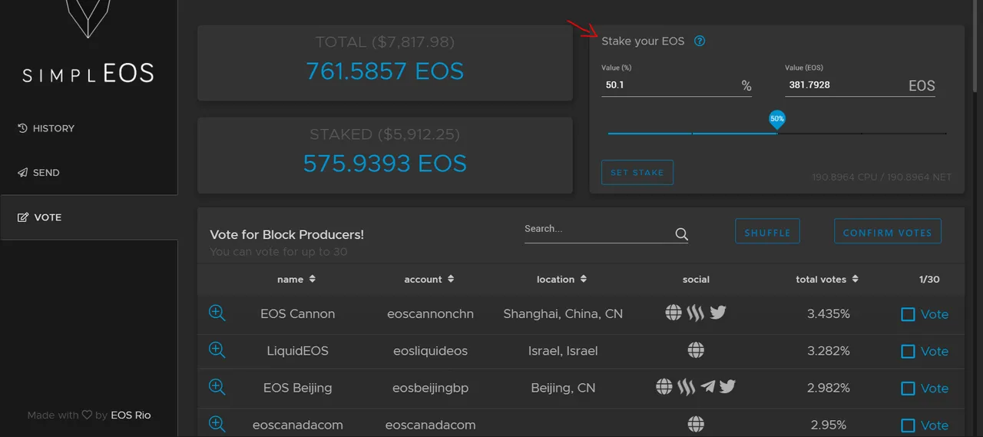Open details magnifier for eoscanadacom row
The width and height of the screenshot is (983, 437).
(217, 423)
